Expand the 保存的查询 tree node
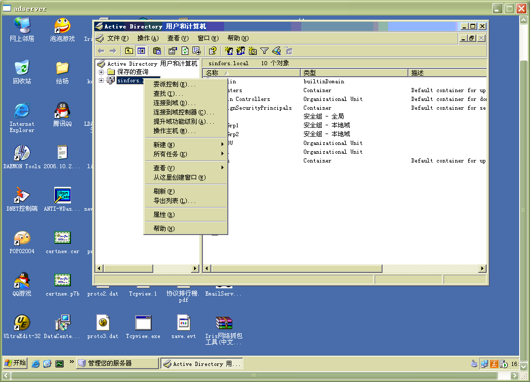530x382 pixels. pos(101,72)
